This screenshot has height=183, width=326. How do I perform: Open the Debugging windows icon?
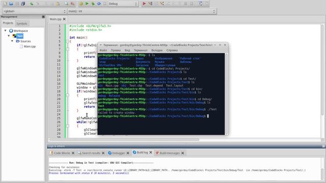pyautogui.click(x=200, y=4)
